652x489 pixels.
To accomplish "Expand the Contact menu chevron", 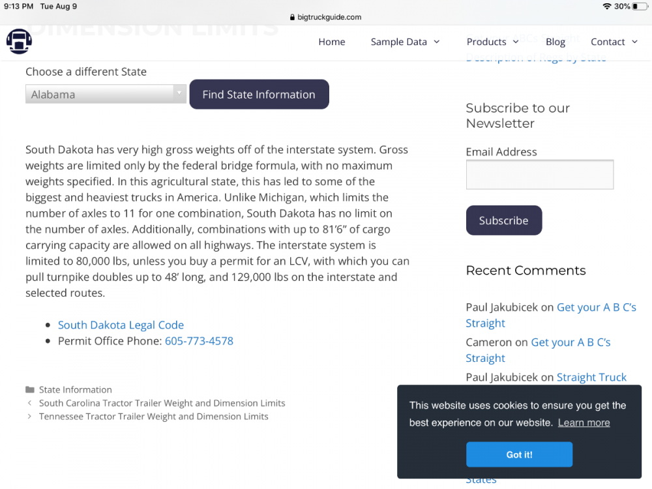I will click(634, 42).
